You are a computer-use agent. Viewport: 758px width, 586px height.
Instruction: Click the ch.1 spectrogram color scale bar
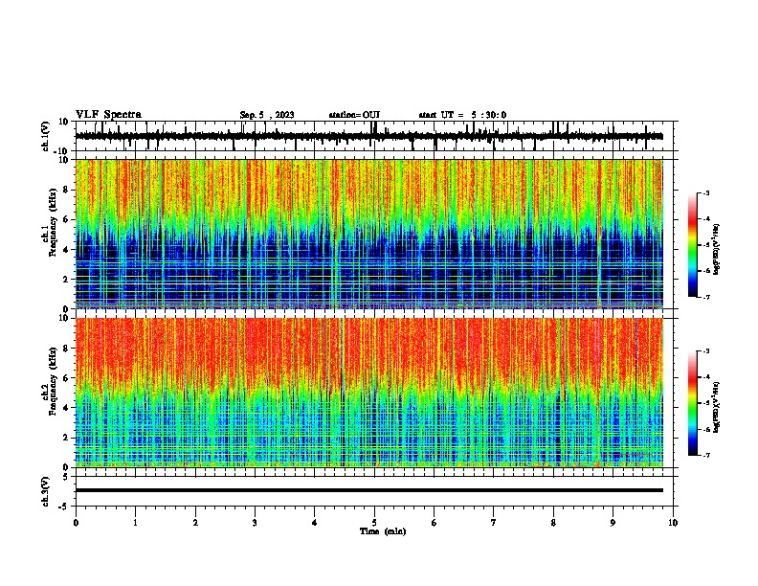[693, 245]
